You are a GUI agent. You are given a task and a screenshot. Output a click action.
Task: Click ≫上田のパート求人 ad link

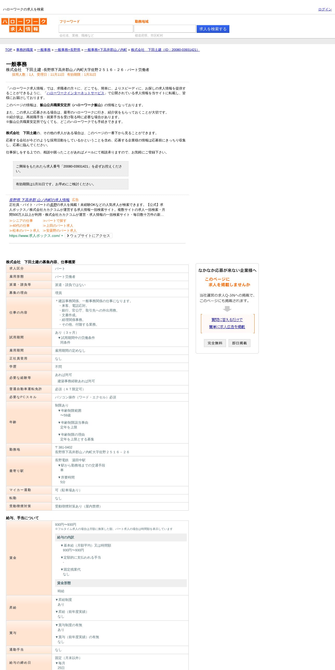58,226
